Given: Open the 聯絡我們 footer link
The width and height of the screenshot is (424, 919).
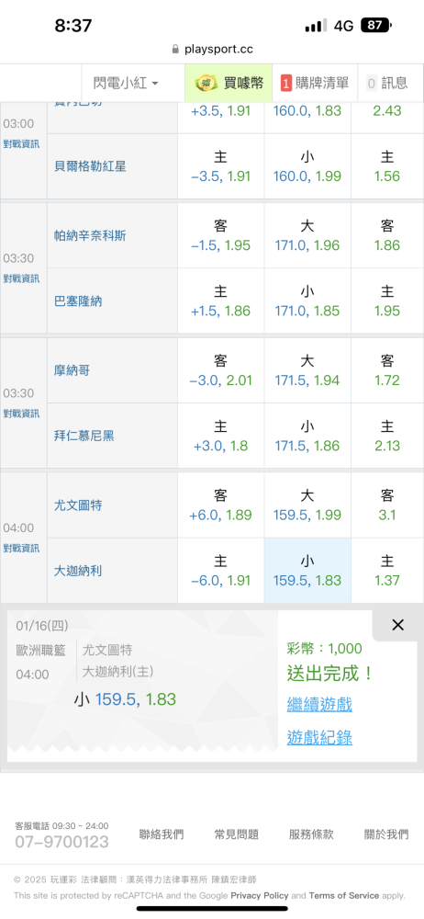Looking at the screenshot, I should 162,834.
